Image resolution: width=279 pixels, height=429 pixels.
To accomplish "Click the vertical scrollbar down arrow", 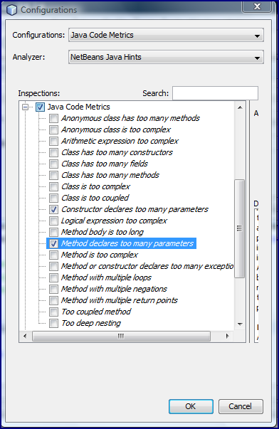I will pyautogui.click(x=240, y=324).
